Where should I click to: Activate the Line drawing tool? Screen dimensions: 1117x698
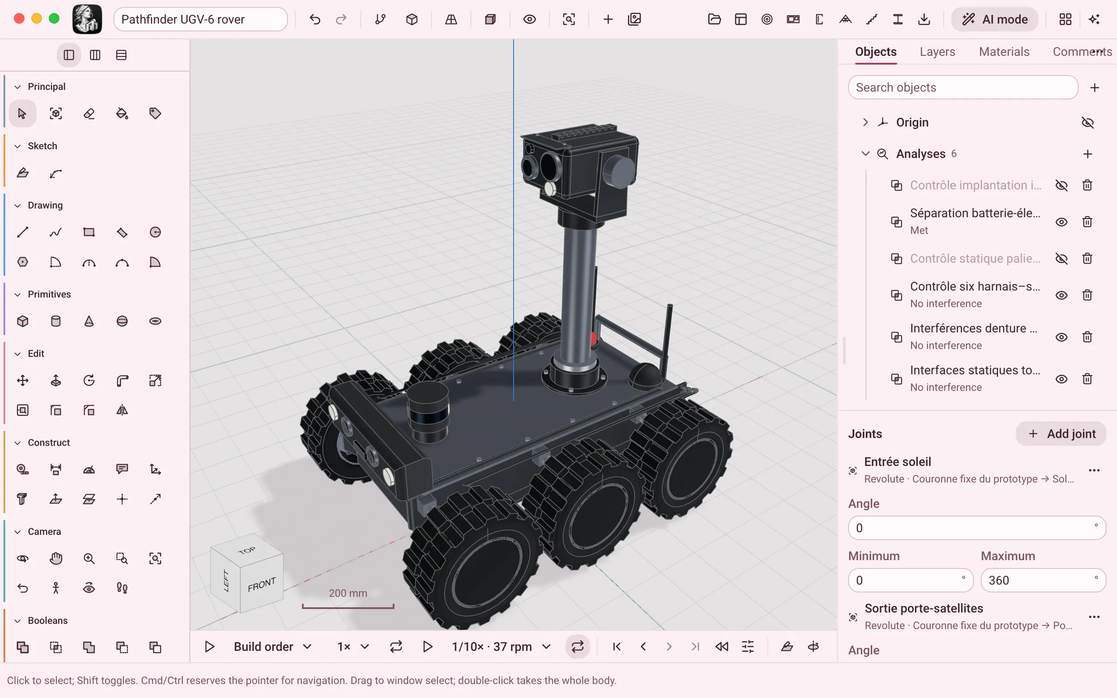point(23,232)
